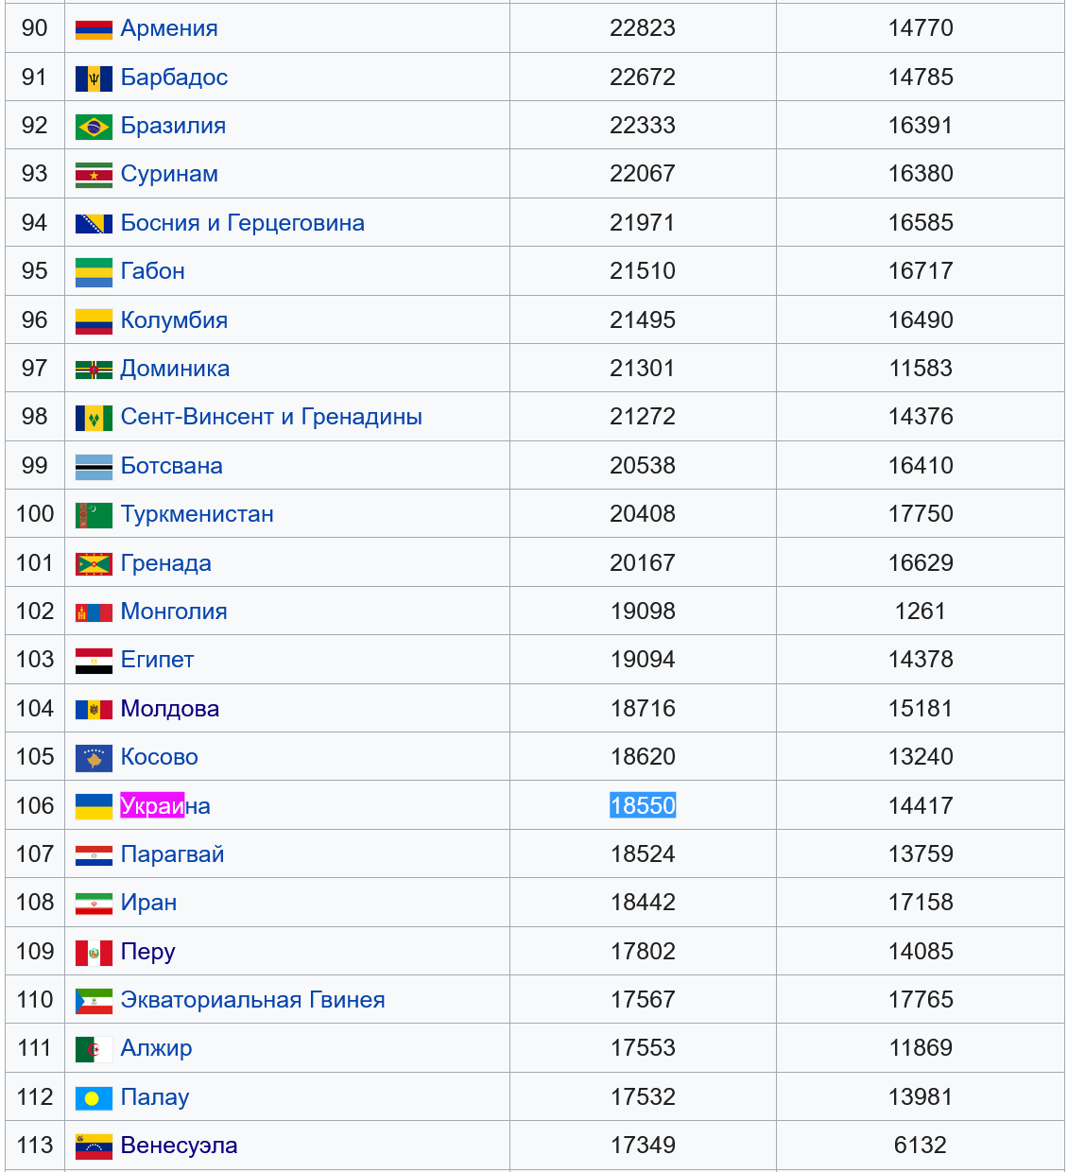Click the Turkmenistan flag icon
1068x1172 pixels.
[94, 515]
